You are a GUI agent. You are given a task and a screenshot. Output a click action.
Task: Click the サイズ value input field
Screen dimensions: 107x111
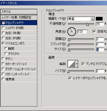(x=100, y=50)
